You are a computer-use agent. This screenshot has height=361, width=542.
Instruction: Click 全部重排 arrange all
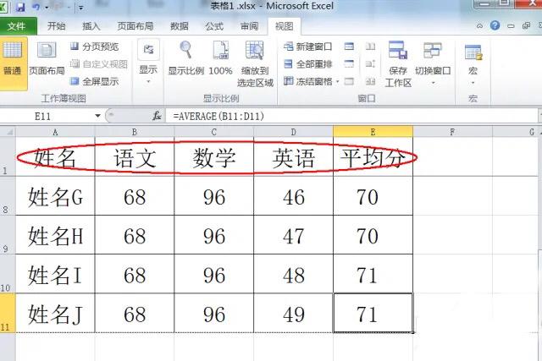pyautogui.click(x=308, y=64)
